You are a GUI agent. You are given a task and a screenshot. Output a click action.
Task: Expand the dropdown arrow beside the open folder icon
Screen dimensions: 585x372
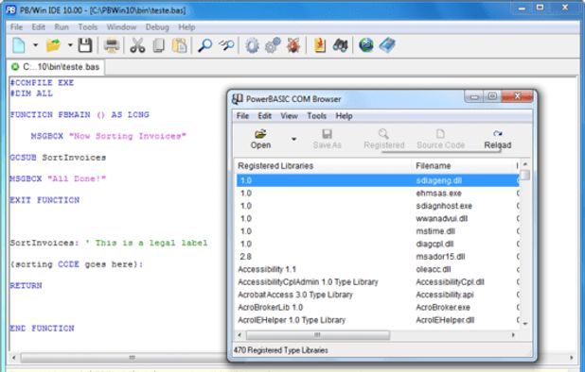click(x=70, y=45)
